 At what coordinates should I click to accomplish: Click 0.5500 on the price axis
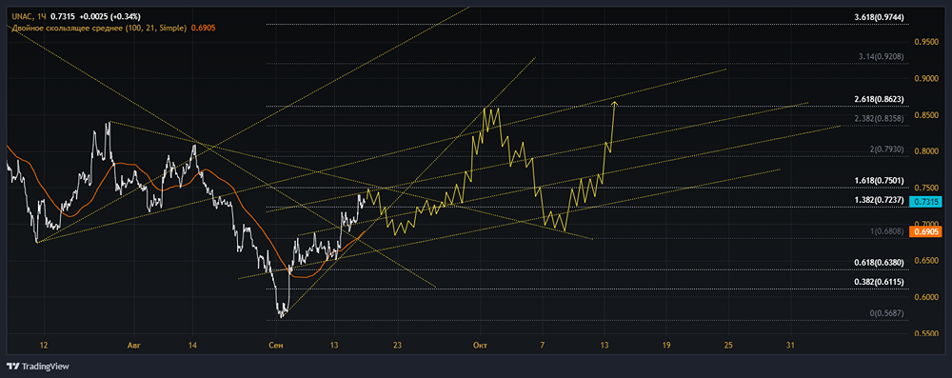926,333
